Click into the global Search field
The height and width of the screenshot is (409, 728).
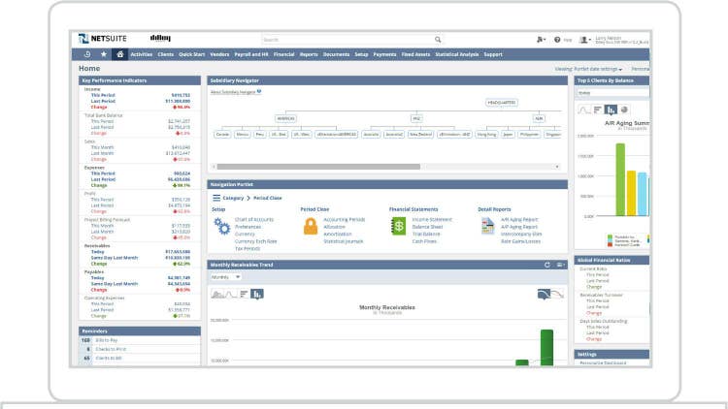[348, 40]
